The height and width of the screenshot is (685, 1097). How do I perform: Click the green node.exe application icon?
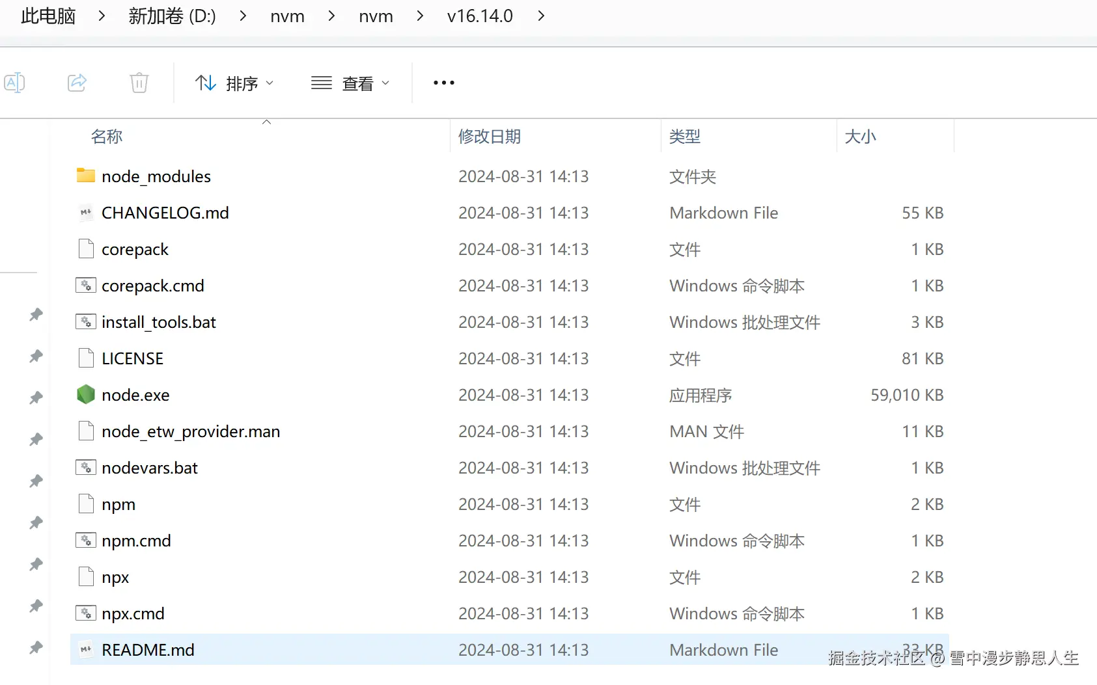tap(86, 394)
